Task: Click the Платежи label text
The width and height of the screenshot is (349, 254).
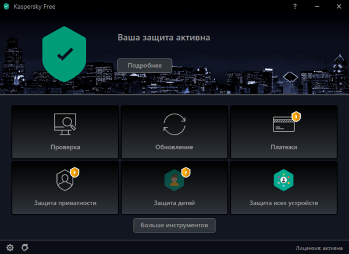Action: pos(284,147)
